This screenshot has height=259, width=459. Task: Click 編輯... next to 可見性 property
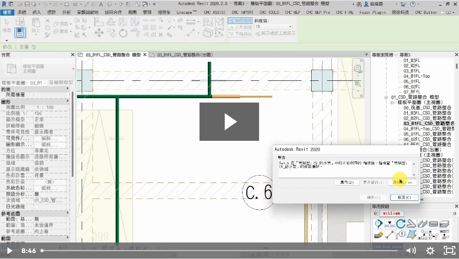click(x=50, y=139)
